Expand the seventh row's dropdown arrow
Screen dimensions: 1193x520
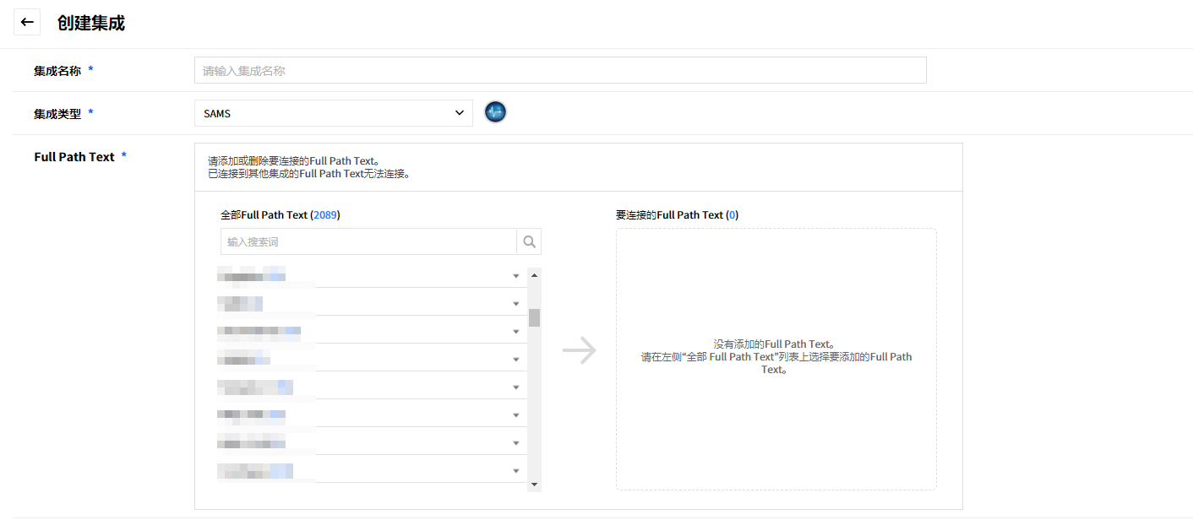pyautogui.click(x=516, y=443)
